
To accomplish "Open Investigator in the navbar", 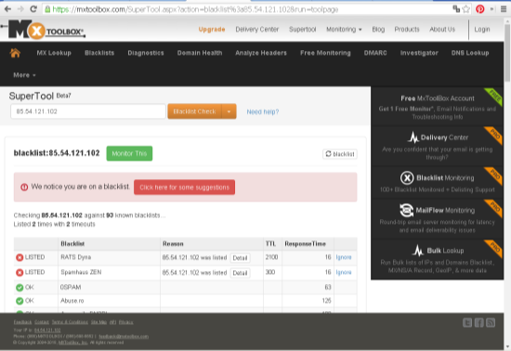I will coord(419,53).
